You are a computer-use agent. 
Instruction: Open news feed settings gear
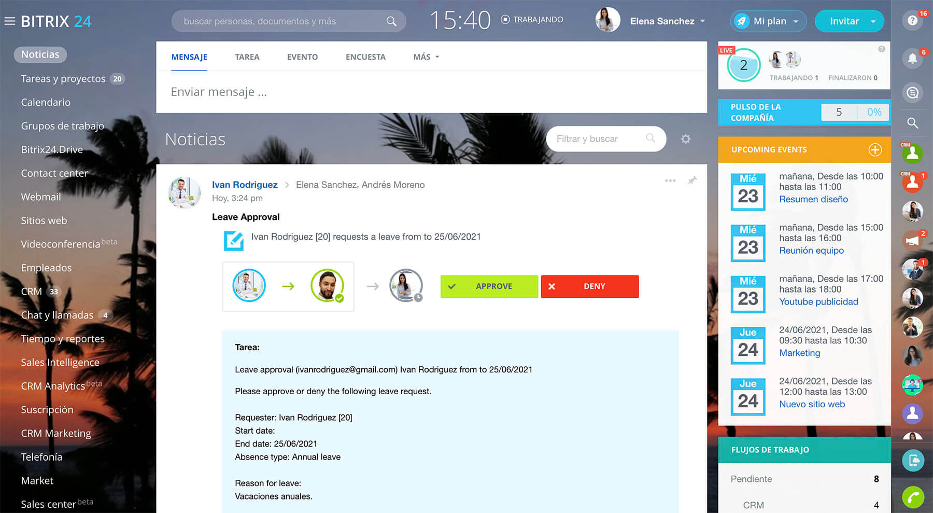click(685, 139)
